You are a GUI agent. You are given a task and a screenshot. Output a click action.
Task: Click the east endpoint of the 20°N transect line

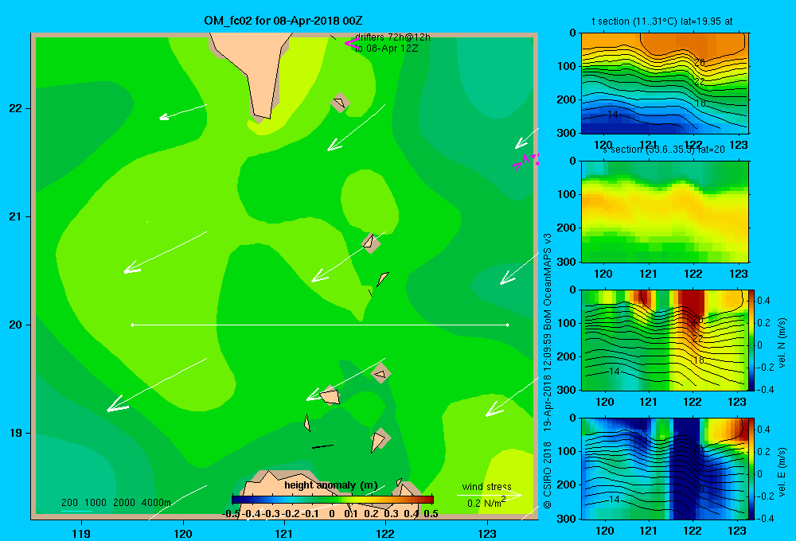tap(508, 325)
